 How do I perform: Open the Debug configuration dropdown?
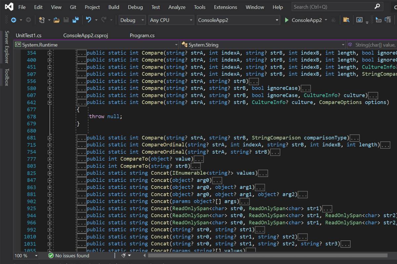coord(132,20)
